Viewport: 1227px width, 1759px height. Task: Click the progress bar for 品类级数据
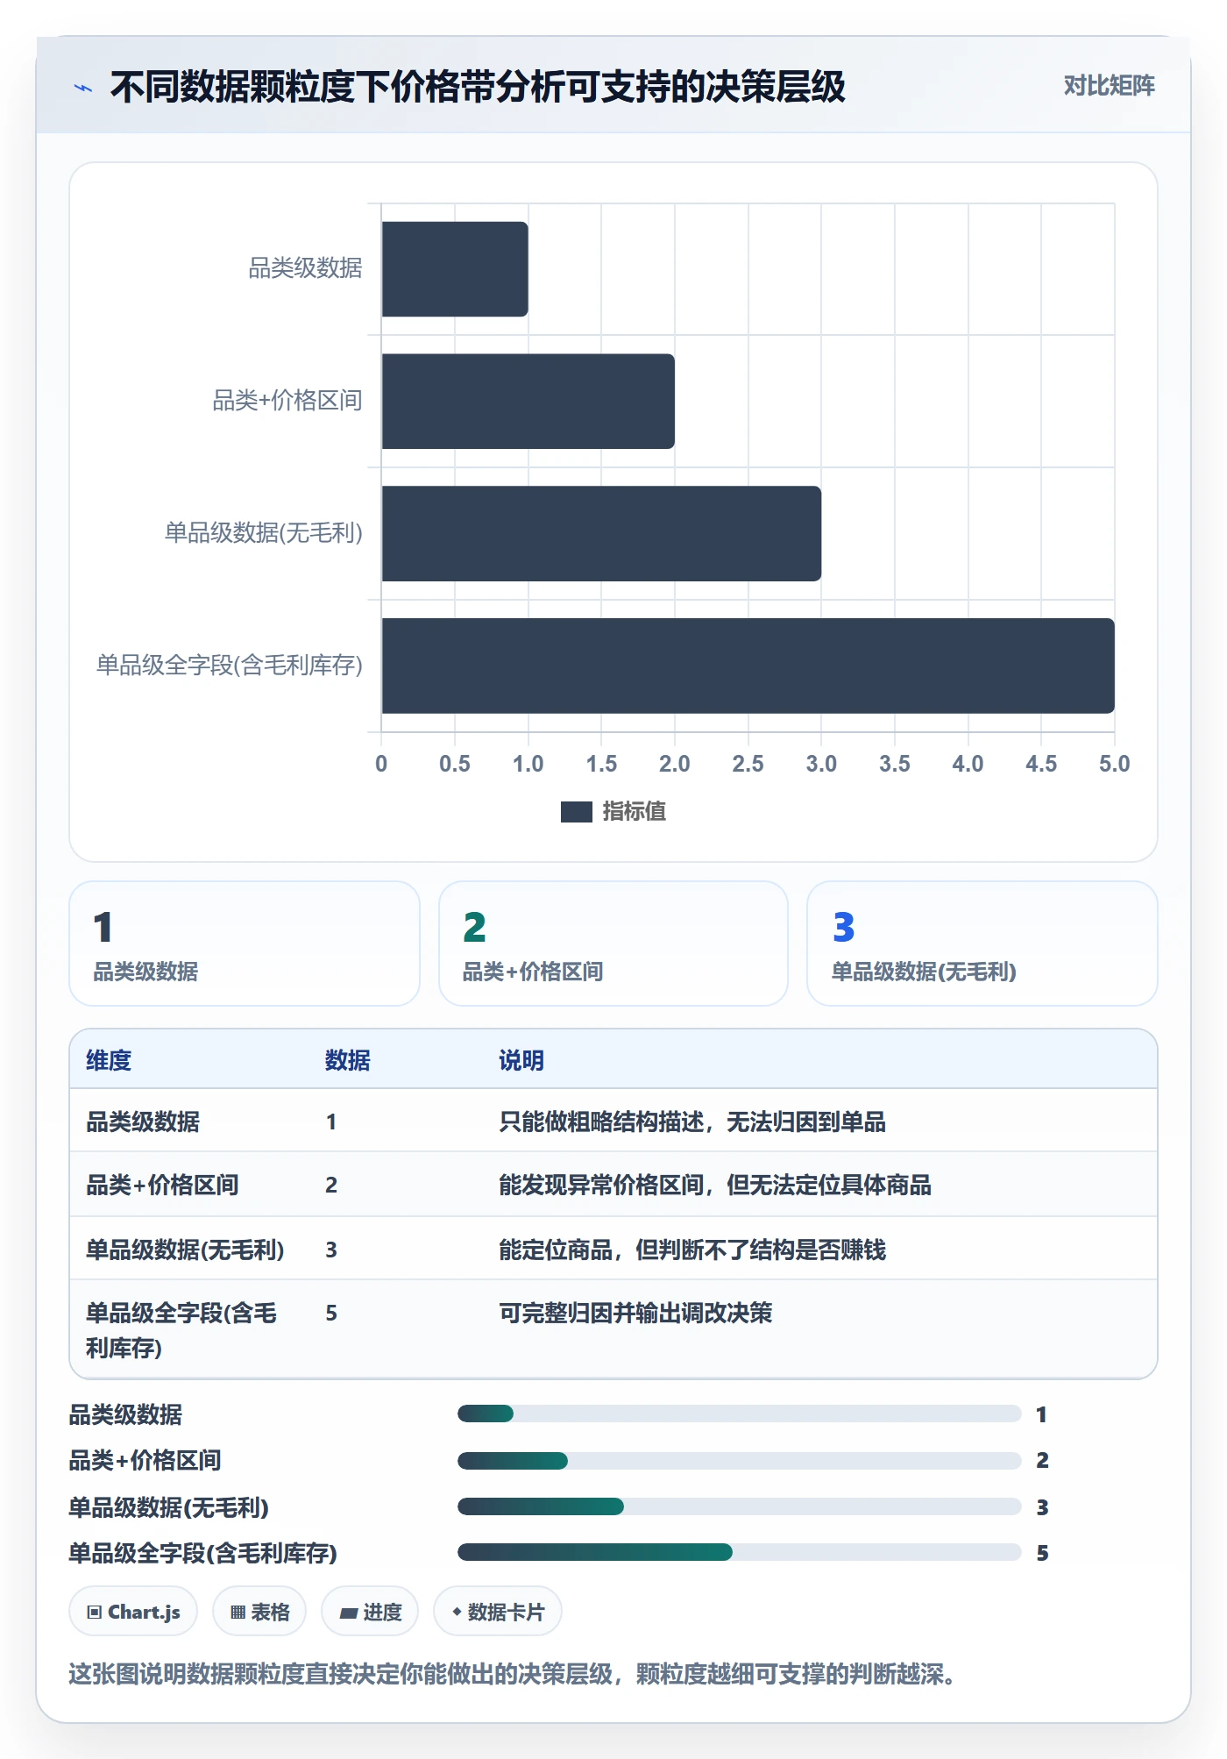739,1414
